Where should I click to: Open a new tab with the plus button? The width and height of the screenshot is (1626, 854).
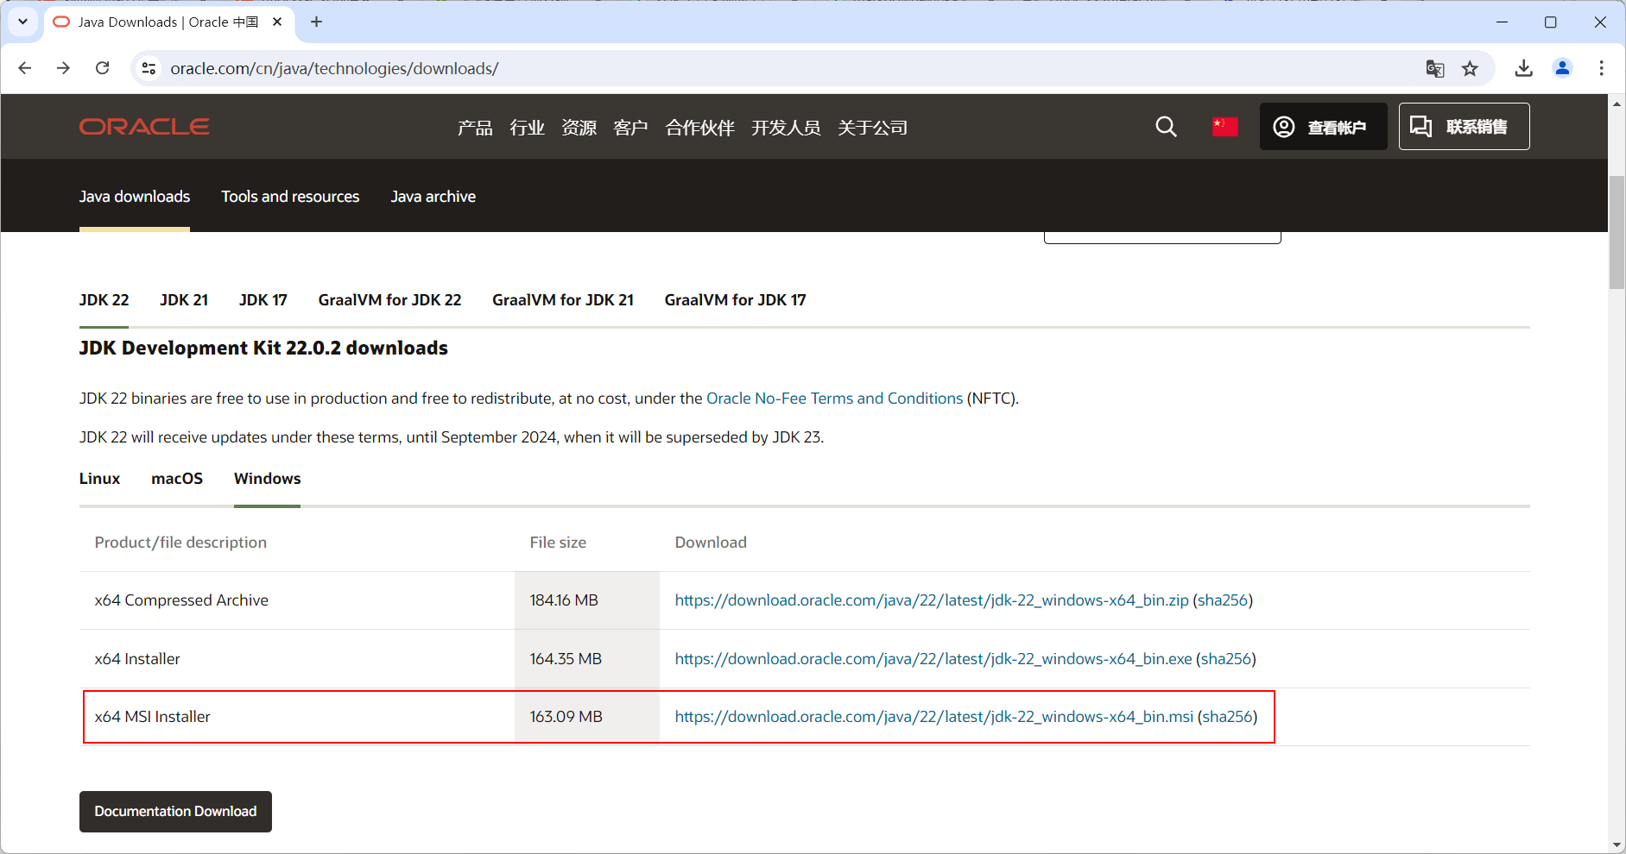(316, 22)
